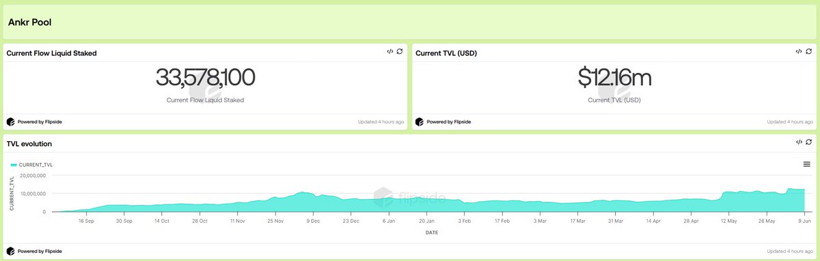Click Updated 4 hours ago in Flow Liquid Staked card
The width and height of the screenshot is (820, 261).
pos(381,122)
